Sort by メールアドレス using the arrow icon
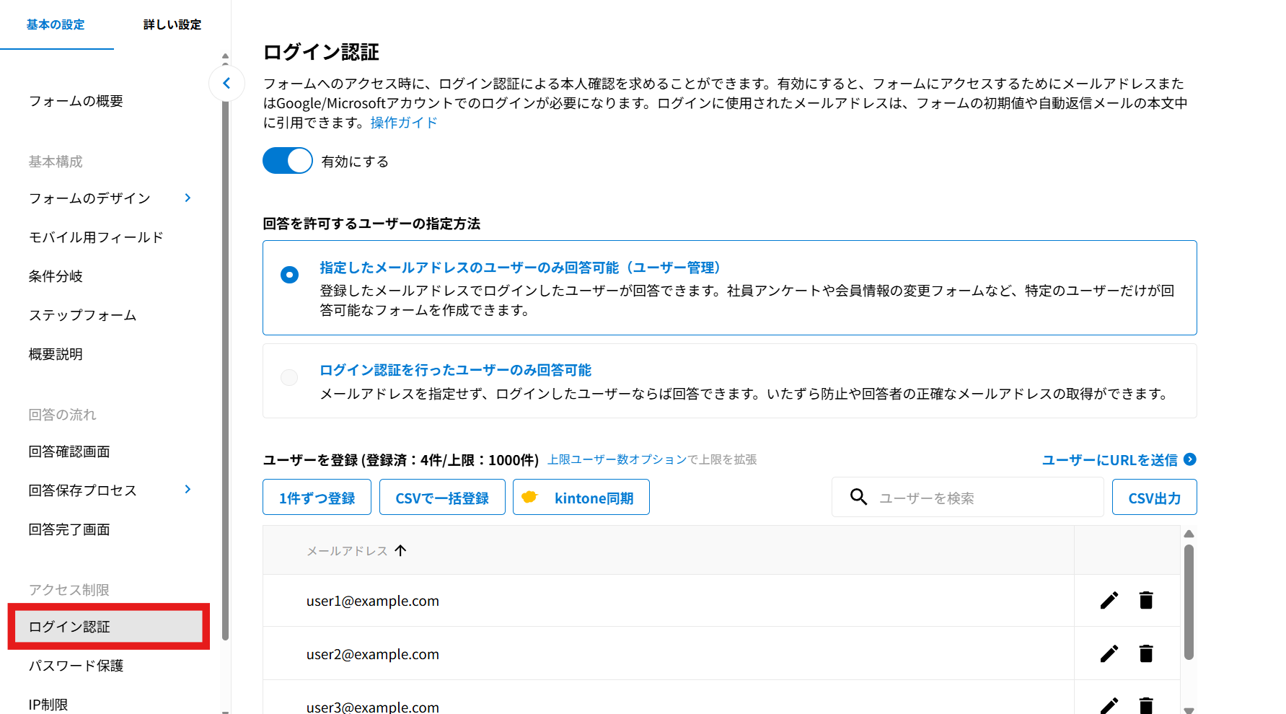This screenshot has height=714, width=1286. pyautogui.click(x=401, y=550)
